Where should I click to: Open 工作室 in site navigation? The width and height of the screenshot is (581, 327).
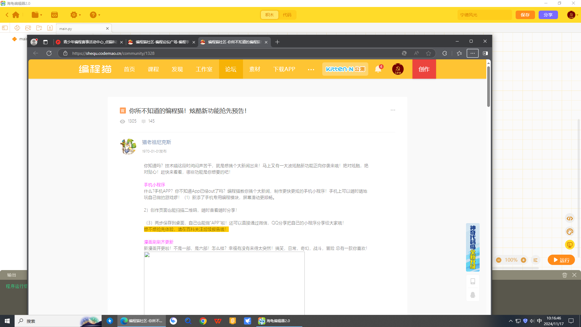pyautogui.click(x=204, y=69)
